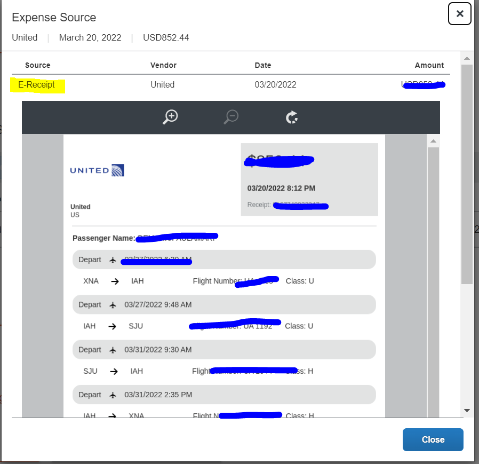
Task: Click the blue Close button
Action: pyautogui.click(x=433, y=439)
